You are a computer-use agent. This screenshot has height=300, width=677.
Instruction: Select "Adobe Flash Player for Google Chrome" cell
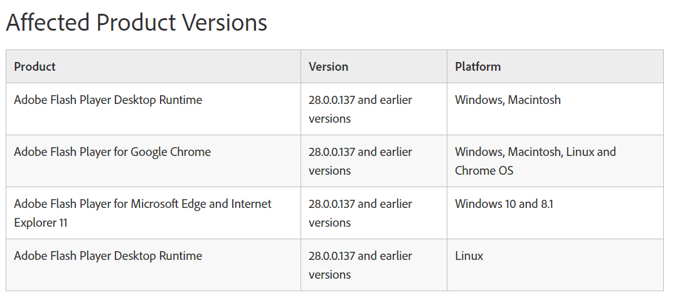(112, 152)
